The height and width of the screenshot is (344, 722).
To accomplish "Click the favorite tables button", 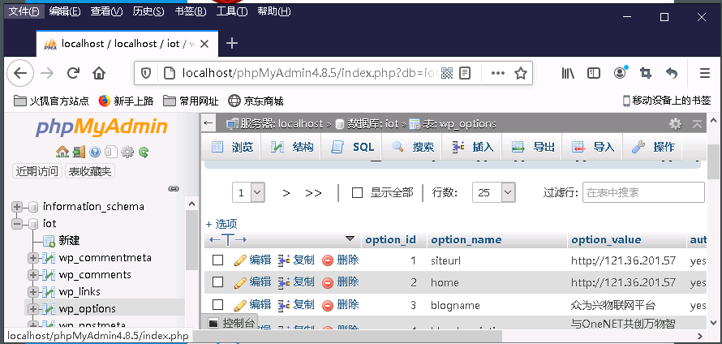I will tap(90, 171).
